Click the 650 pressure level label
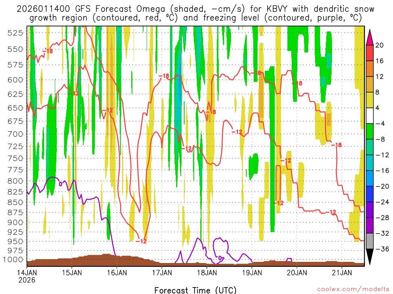 [x=15, y=108]
